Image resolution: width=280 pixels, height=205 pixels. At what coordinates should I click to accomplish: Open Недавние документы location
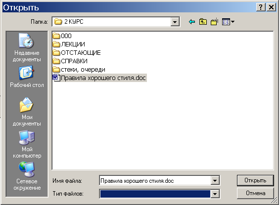pyautogui.click(x=27, y=48)
